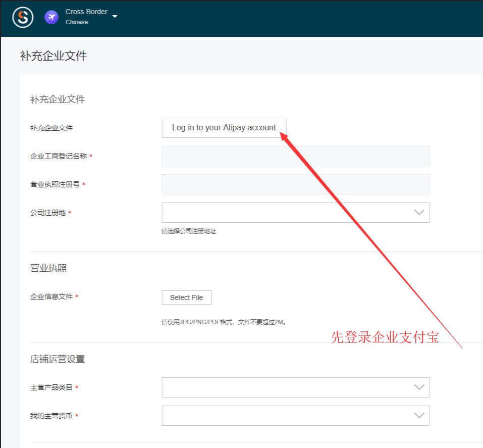Click the 补充企业文件 page title
This screenshot has height=448, width=483.
[x=53, y=56]
